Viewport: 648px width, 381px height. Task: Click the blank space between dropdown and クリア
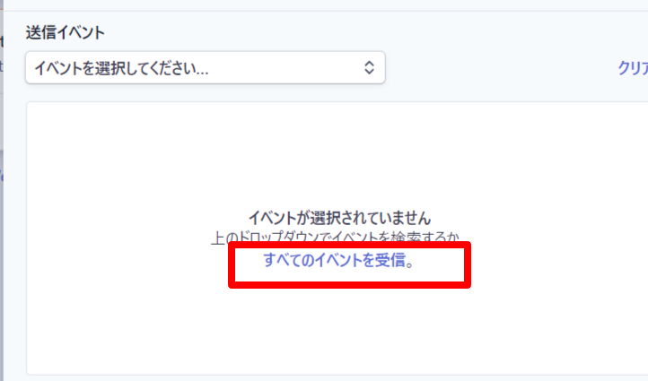[x=500, y=68]
